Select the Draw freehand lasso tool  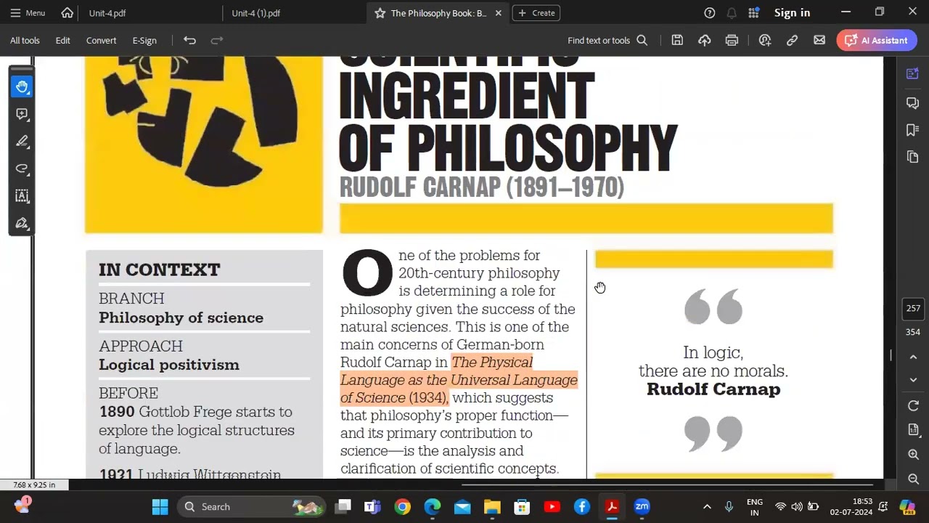pos(22,169)
